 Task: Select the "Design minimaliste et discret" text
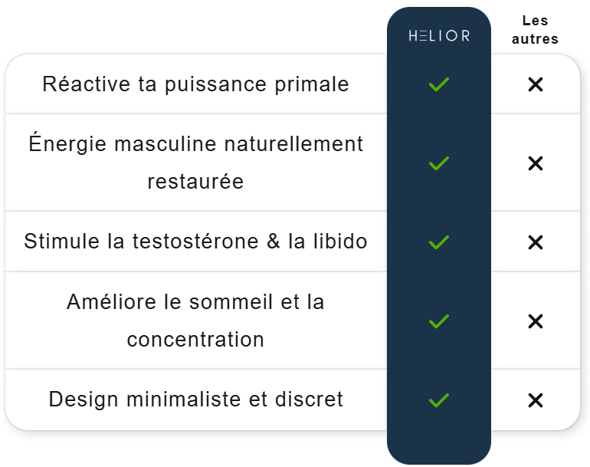(x=195, y=400)
